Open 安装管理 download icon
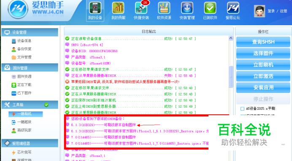The image size is (292, 161). [187, 11]
